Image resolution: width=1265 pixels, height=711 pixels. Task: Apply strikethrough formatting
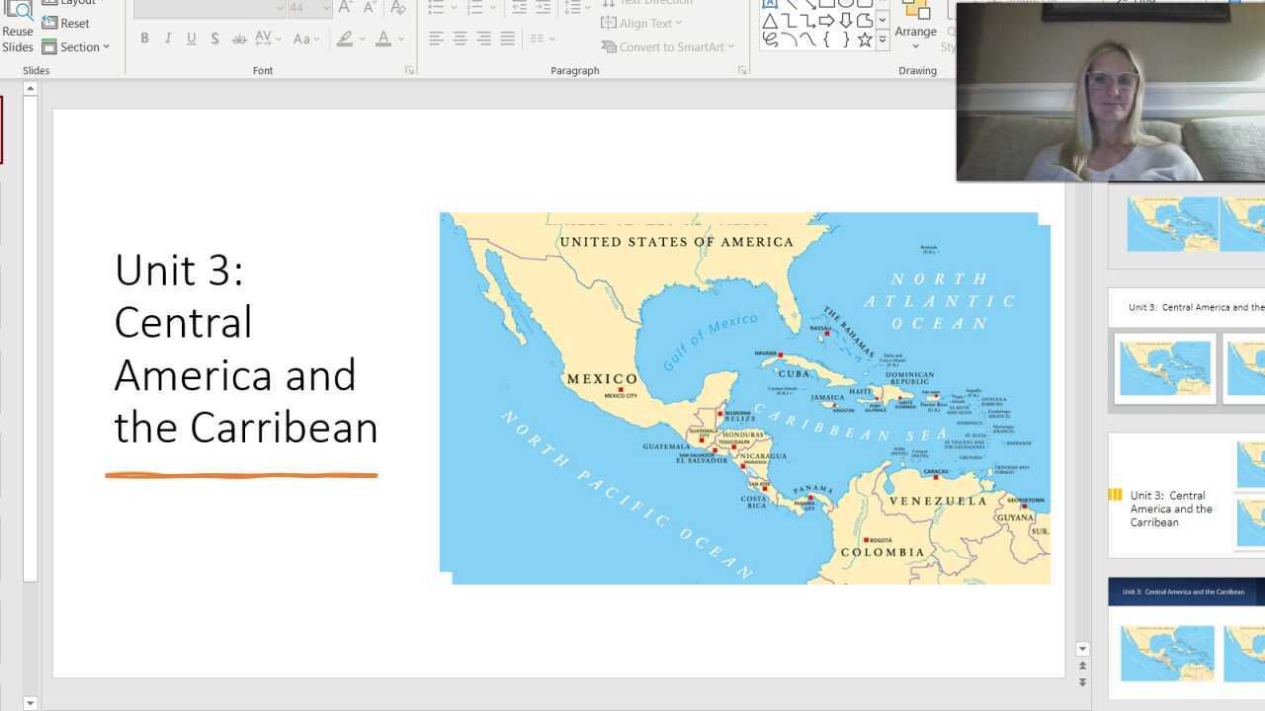click(237, 39)
